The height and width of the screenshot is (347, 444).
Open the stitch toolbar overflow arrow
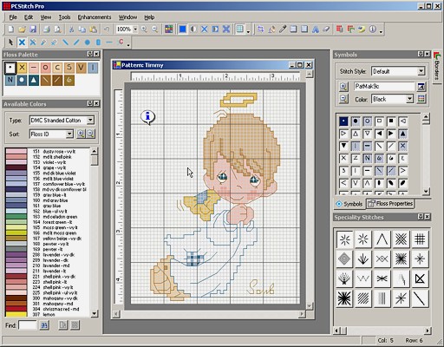coord(128,44)
